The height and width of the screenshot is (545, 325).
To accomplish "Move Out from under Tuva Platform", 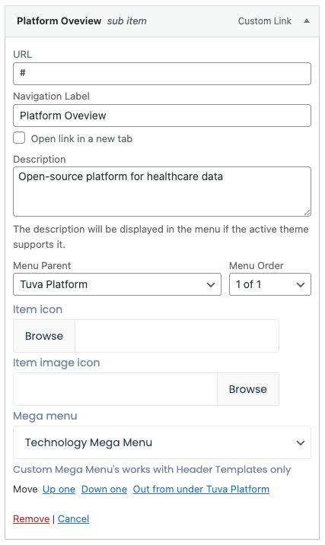I will click(201, 489).
